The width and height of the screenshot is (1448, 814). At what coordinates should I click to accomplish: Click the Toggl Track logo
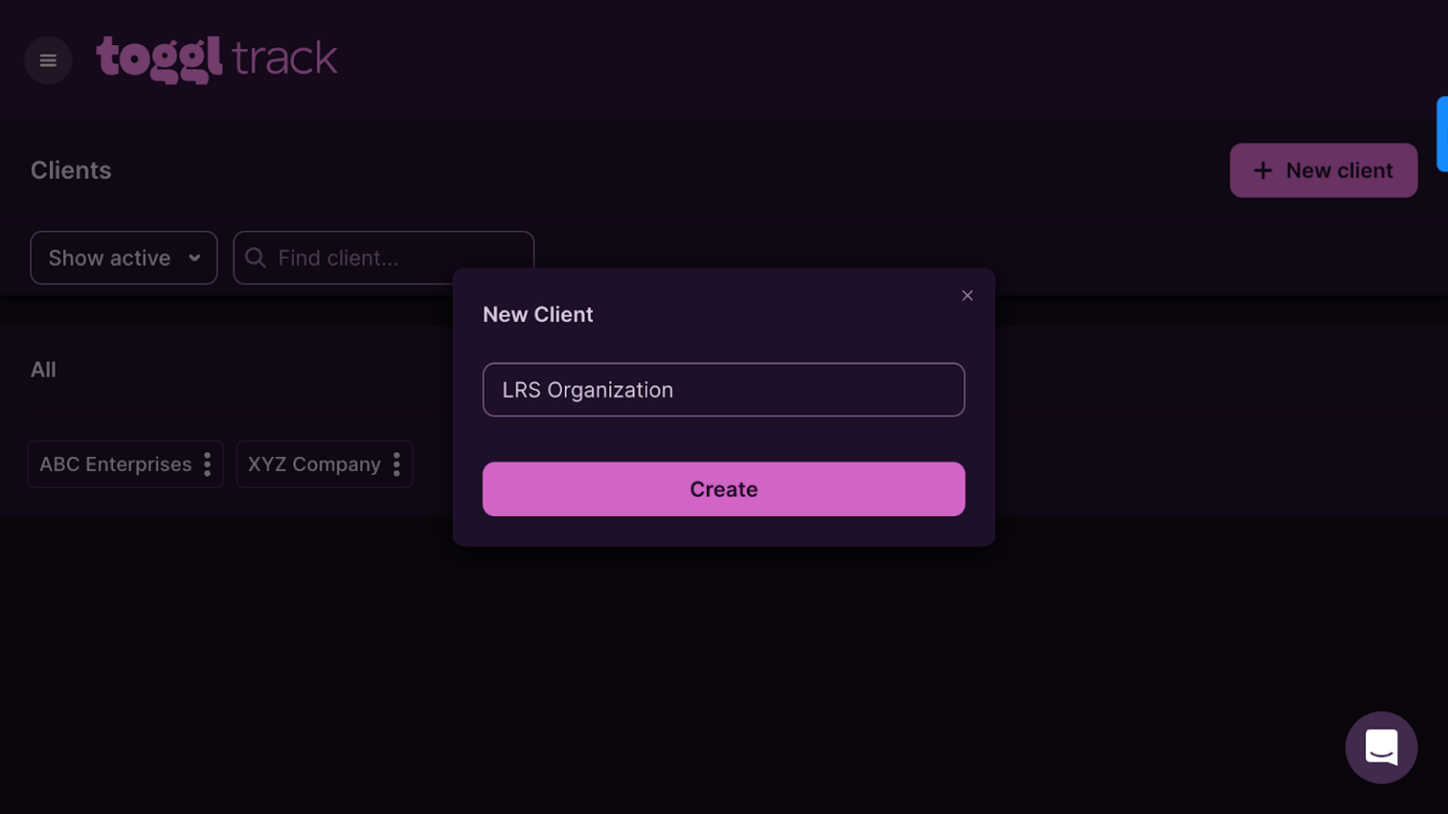217,58
